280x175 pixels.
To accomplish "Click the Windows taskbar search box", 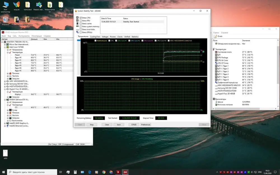I will click(x=31, y=172).
